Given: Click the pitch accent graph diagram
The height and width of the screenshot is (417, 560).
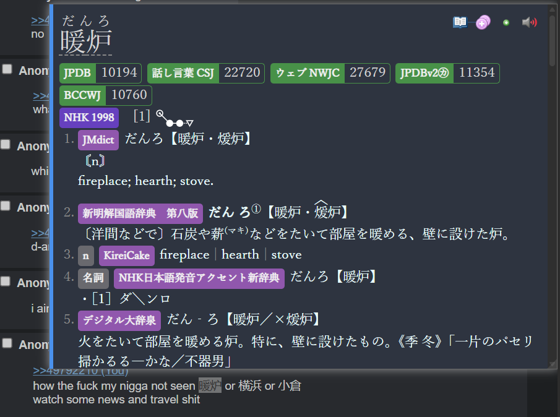Looking at the screenshot, I should pyautogui.click(x=175, y=118).
